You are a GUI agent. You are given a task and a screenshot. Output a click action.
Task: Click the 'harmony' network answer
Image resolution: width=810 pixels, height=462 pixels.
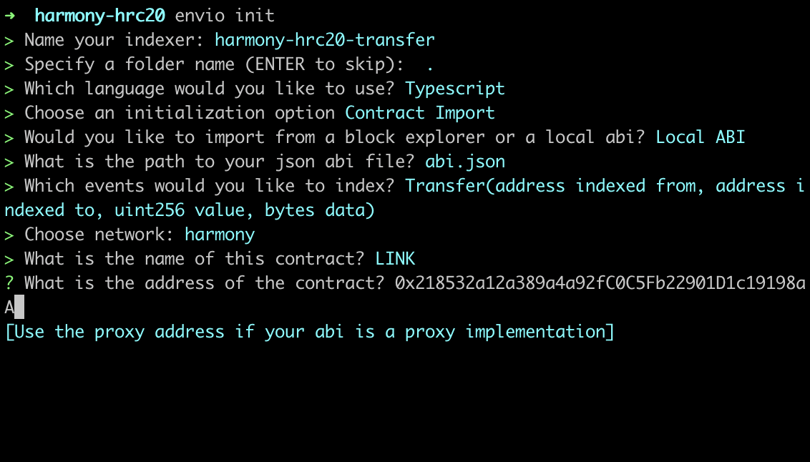coord(220,235)
